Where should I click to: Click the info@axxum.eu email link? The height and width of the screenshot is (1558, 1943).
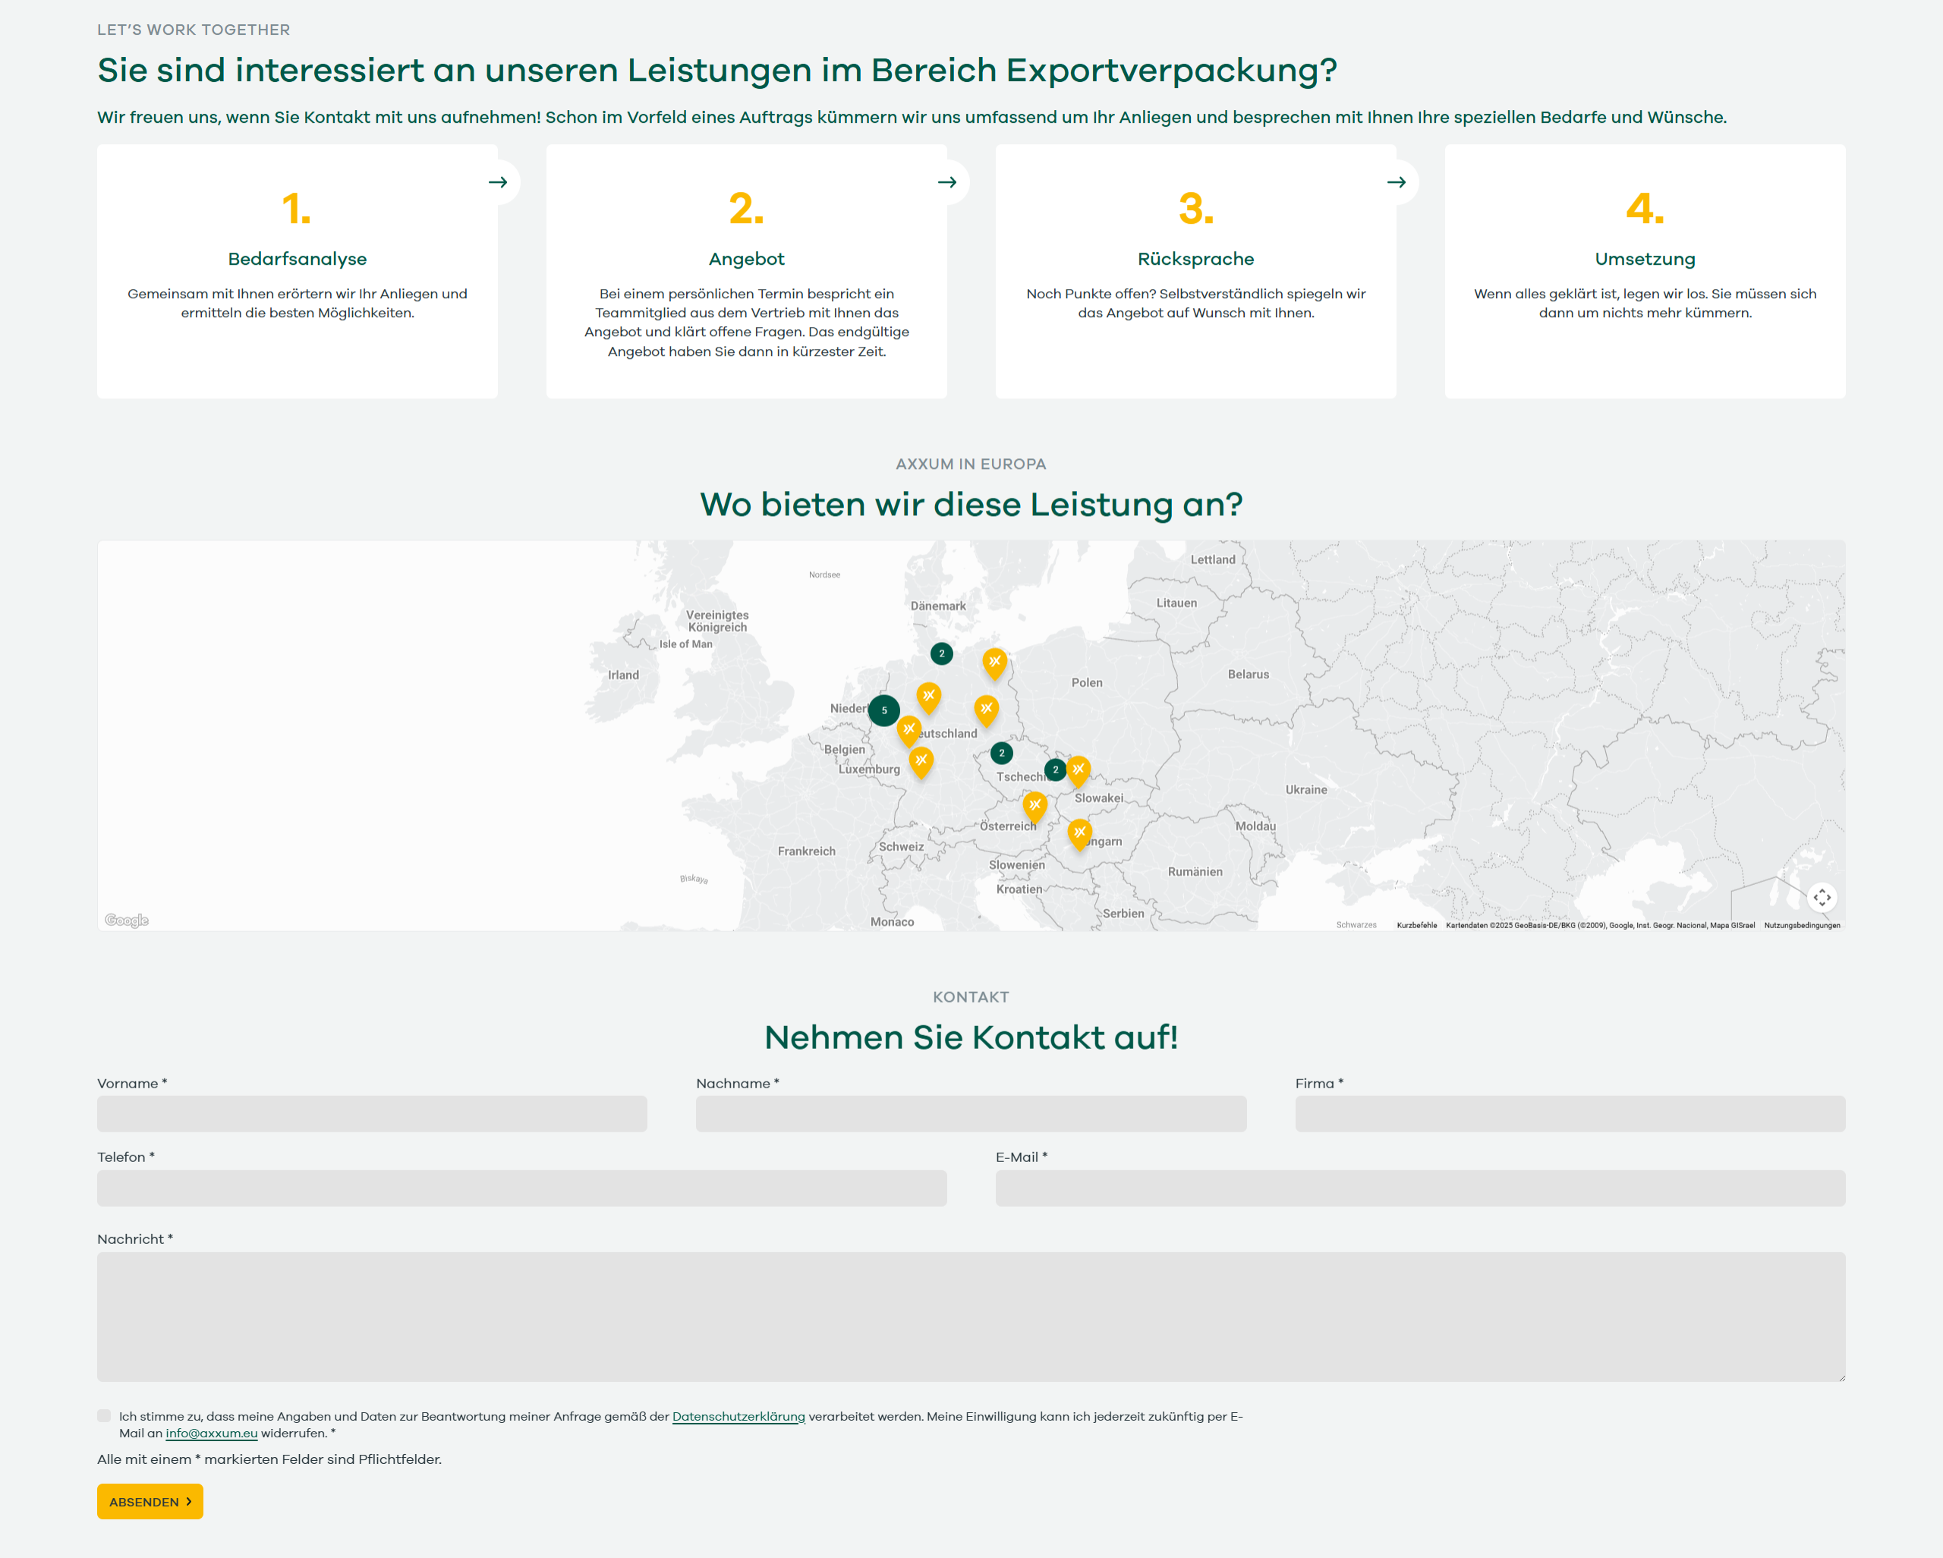[x=211, y=1433]
